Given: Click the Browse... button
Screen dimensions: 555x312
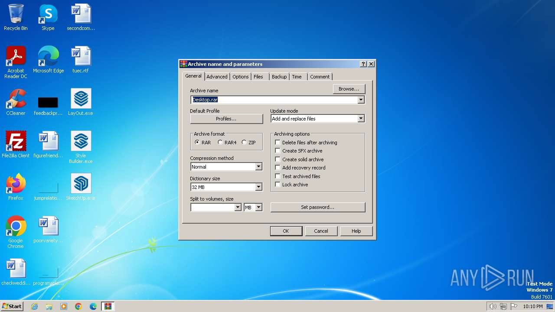Looking at the screenshot, I should [349, 89].
